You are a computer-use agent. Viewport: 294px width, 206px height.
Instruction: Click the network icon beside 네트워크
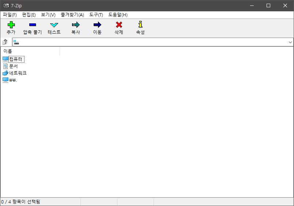tap(5, 73)
